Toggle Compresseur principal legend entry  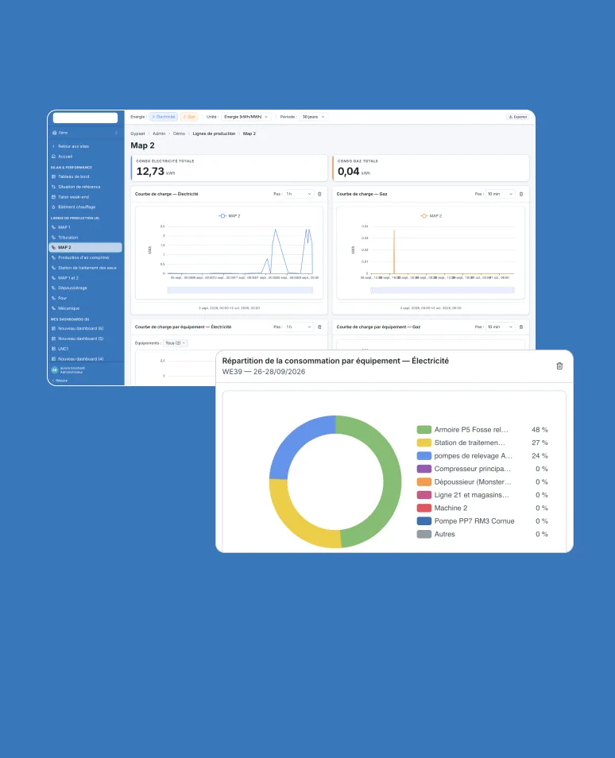click(x=482, y=469)
